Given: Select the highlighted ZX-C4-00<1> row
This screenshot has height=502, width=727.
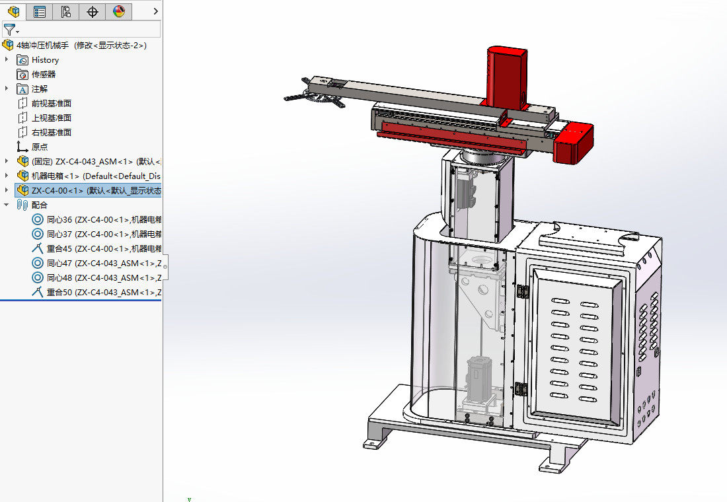Looking at the screenshot, I should [x=88, y=190].
